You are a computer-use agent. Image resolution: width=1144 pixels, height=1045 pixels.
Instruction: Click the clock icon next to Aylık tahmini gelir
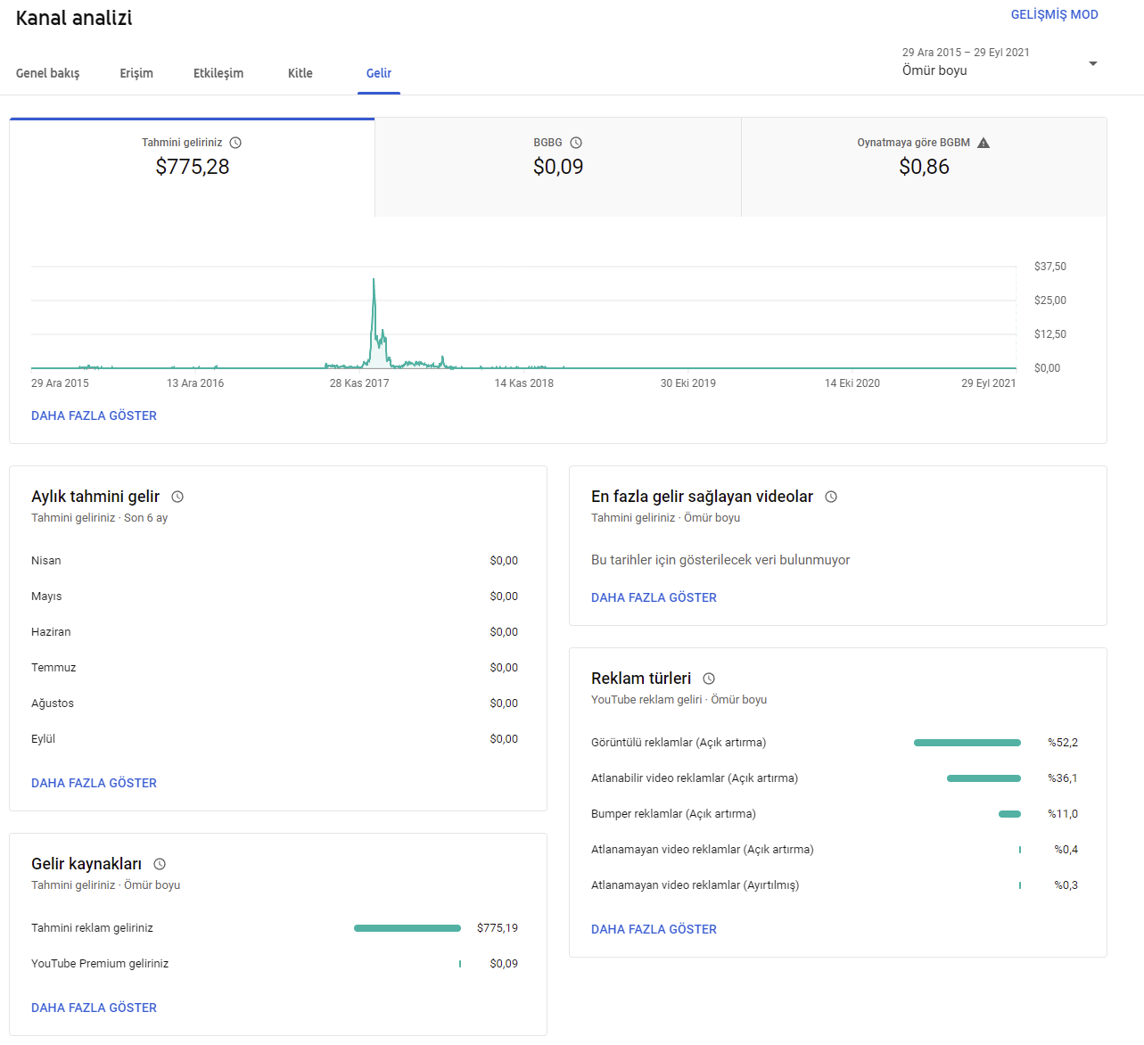point(177,497)
